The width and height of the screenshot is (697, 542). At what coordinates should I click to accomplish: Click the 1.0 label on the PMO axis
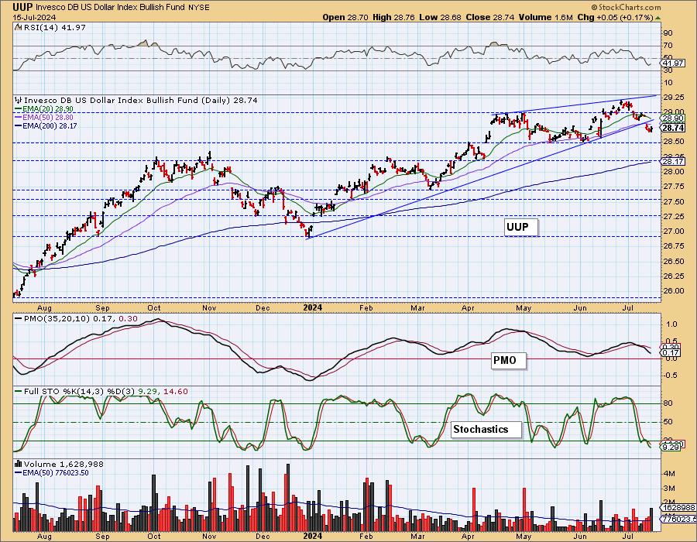(671, 324)
